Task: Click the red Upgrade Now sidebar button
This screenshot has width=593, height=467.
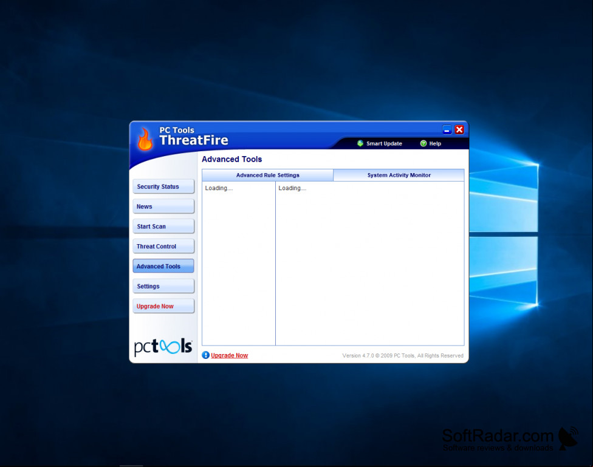Action: 163,306
